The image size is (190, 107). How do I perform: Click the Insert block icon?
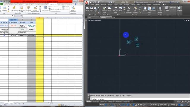click(x=121, y=8)
